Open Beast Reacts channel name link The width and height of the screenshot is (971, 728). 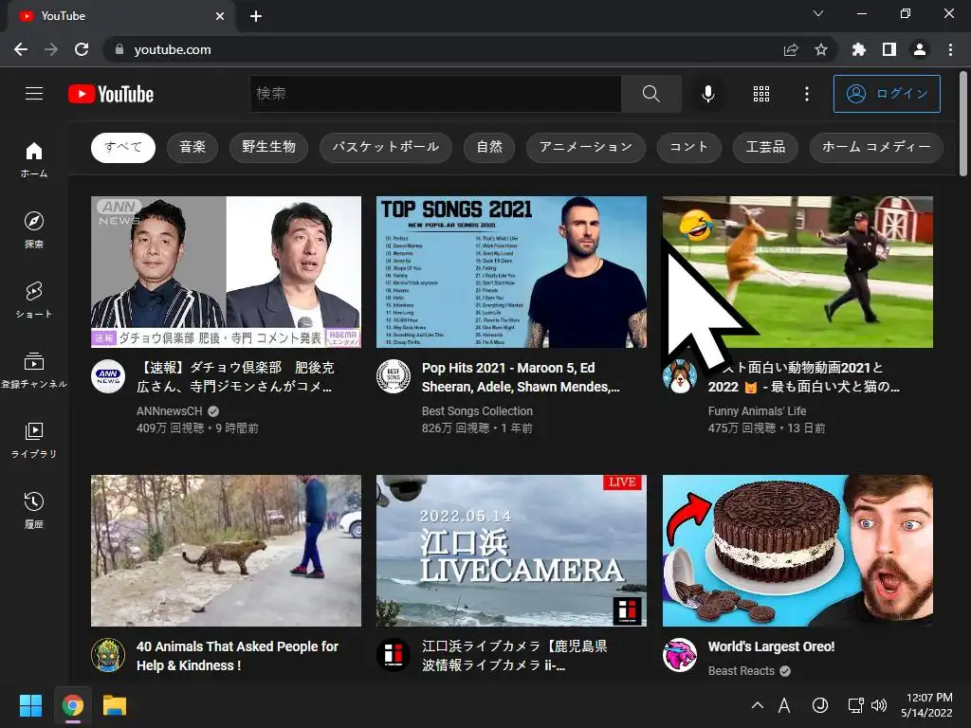tap(742, 671)
